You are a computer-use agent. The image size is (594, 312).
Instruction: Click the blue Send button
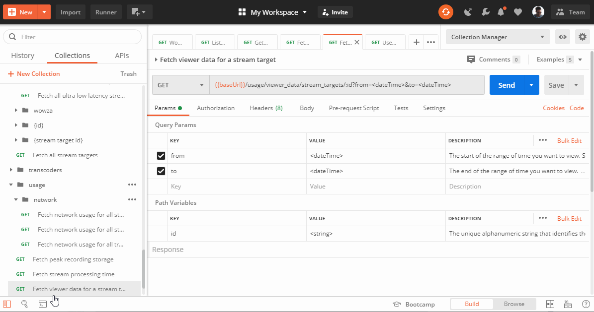click(507, 85)
